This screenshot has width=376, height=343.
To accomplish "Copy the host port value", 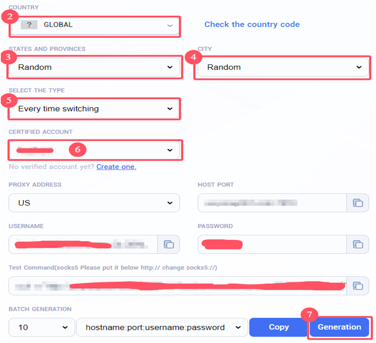I will [358, 203].
